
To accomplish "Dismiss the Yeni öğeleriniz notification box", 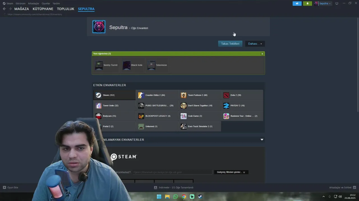I will [x=262, y=54].
